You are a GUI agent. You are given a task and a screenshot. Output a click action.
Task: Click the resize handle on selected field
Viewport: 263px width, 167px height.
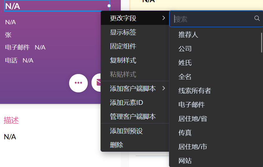[109, 6]
